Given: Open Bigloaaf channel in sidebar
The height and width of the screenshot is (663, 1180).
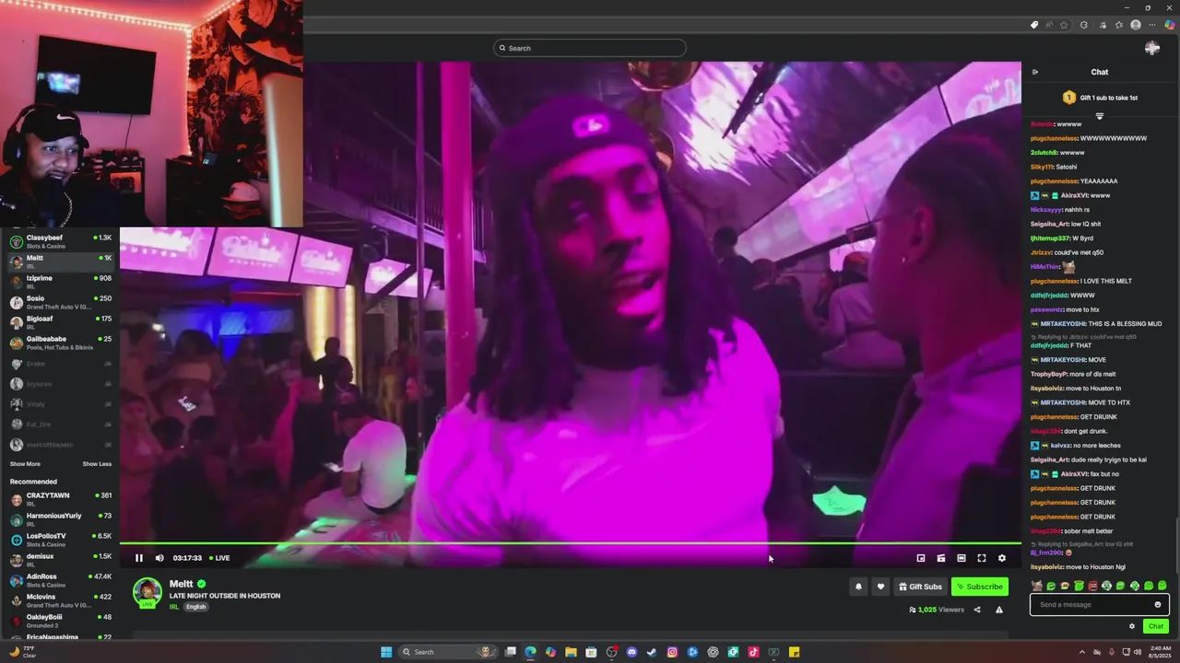Looking at the screenshot, I should tap(60, 322).
